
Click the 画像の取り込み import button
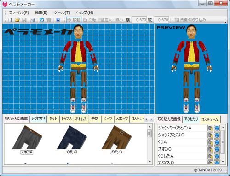pyautogui.click(x=190, y=20)
